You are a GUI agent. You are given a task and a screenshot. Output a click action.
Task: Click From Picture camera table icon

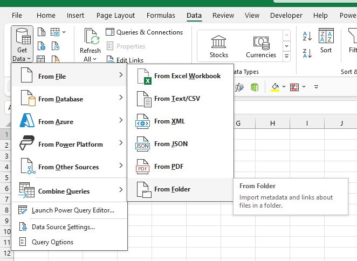pos(55,32)
